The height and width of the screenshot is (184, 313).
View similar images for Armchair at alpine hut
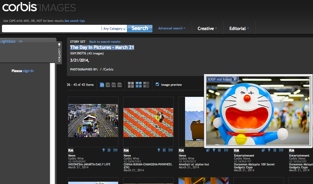[208, 150]
